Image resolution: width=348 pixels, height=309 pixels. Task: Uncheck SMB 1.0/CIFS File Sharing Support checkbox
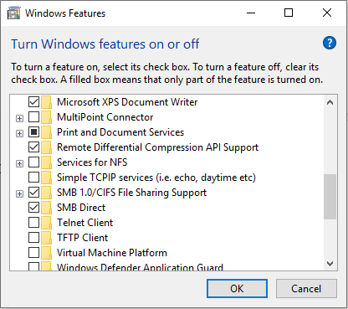pyautogui.click(x=33, y=193)
